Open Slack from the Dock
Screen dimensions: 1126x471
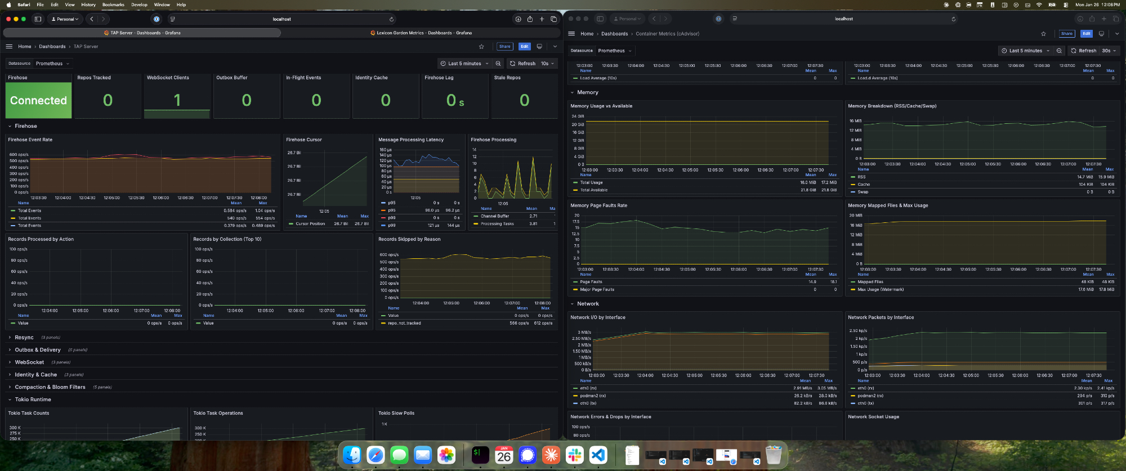(x=575, y=455)
